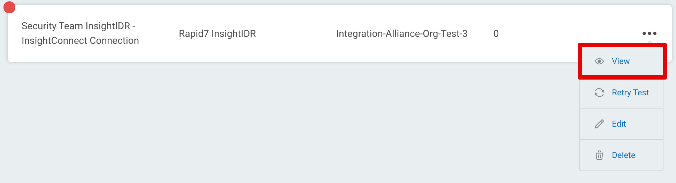Viewport: 676px width, 183px height.
Task: Click the Rapid7 word in the plugin column
Action: click(x=194, y=34)
